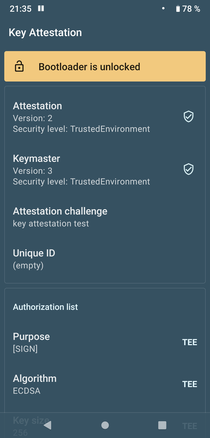
Task: Select the Algorithm ECDSA entry
Action: click(x=105, y=384)
